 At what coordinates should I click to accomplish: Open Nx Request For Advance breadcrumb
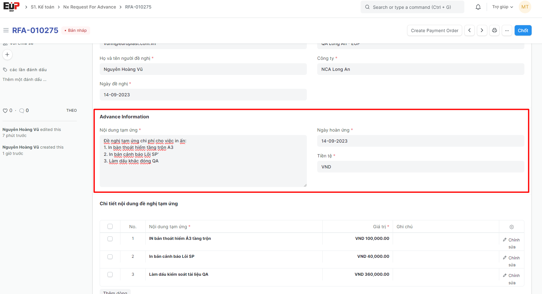pos(90,7)
